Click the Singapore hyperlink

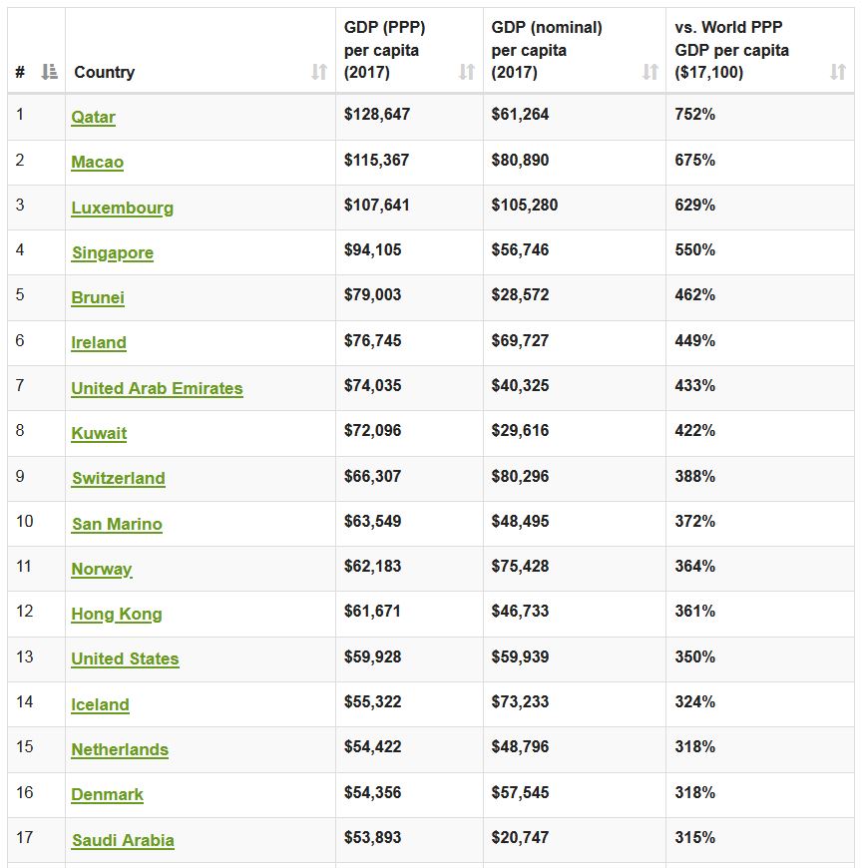point(112,252)
